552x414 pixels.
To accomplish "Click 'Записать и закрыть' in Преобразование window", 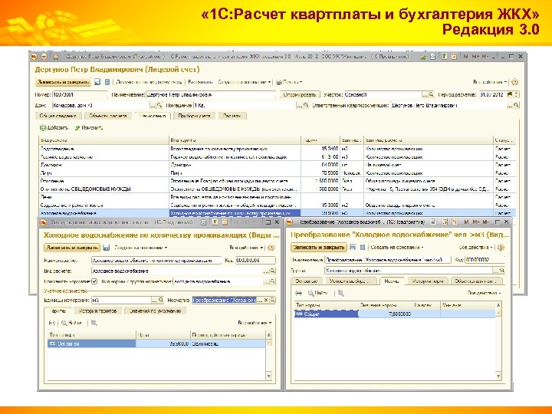I will (x=319, y=247).
